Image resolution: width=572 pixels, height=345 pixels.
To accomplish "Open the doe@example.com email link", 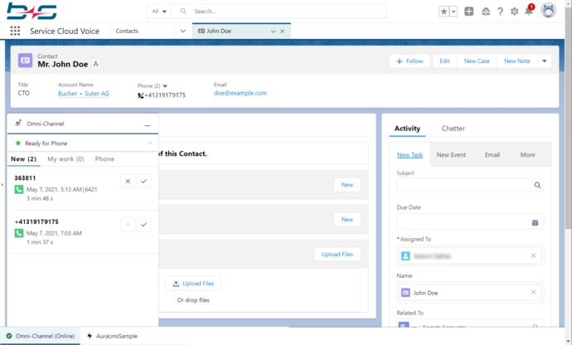I will (x=240, y=93).
